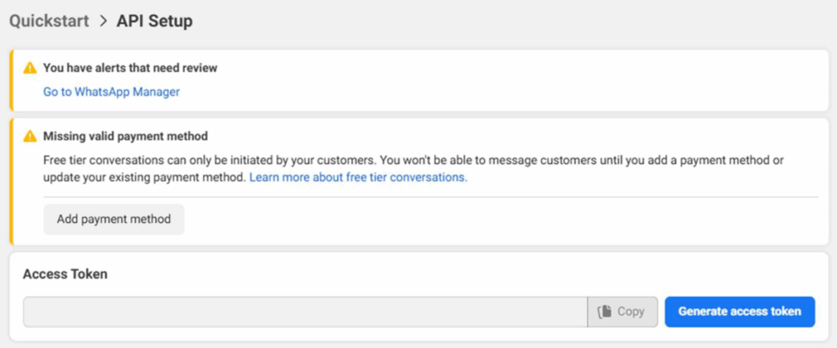837x348 pixels.
Task: Click the Access Token section heading
Action: pos(65,274)
